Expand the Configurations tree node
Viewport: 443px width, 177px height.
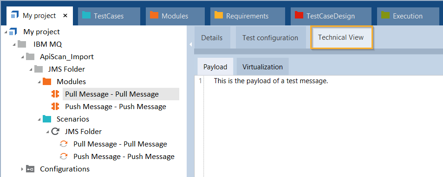pos(22,169)
